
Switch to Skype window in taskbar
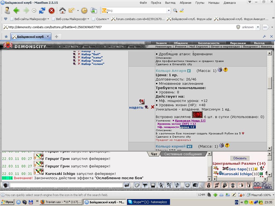click(x=148, y=202)
